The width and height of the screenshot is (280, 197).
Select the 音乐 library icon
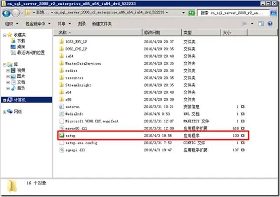(13, 88)
